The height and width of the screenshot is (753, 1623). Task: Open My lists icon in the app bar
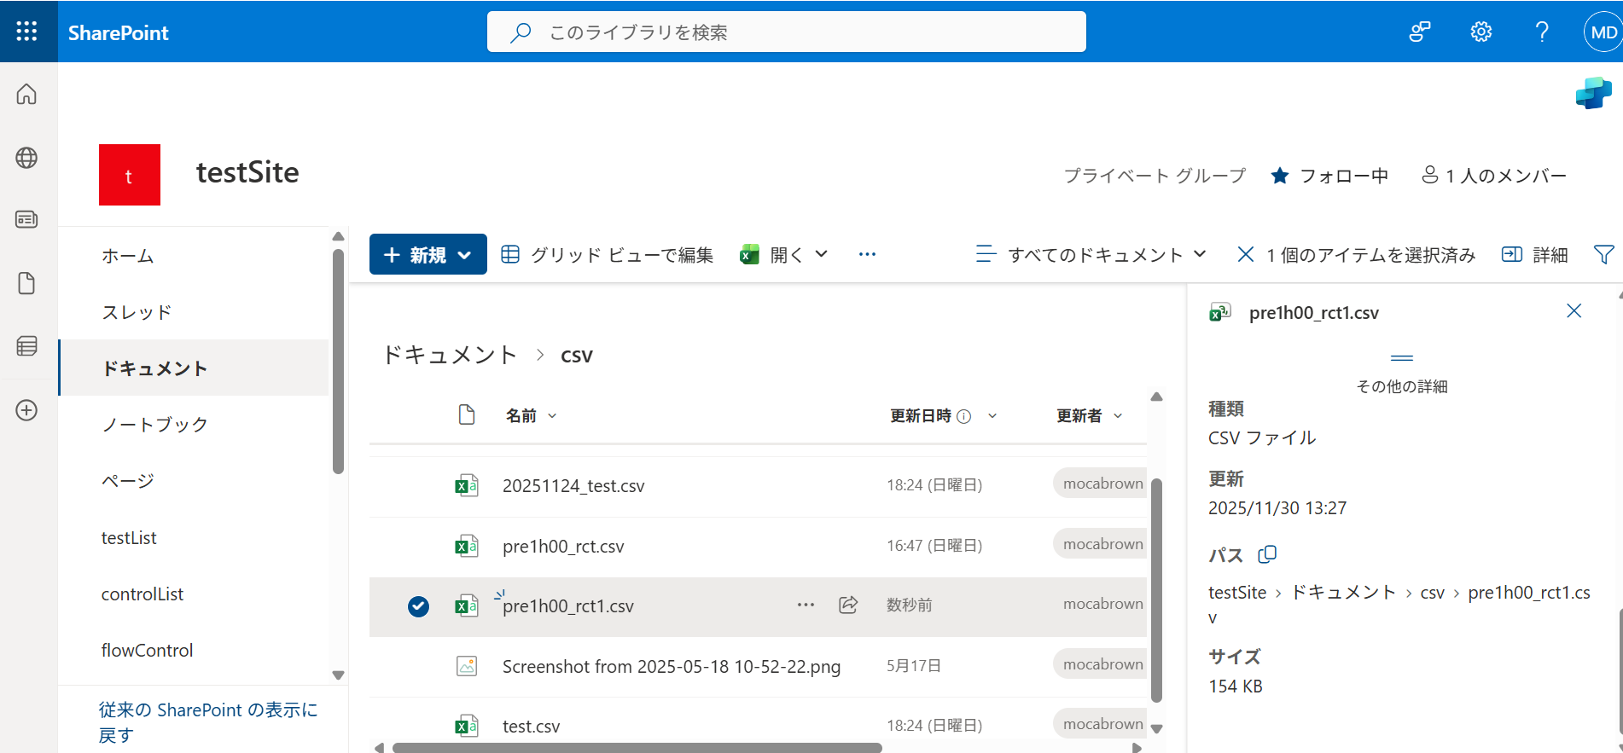point(26,345)
